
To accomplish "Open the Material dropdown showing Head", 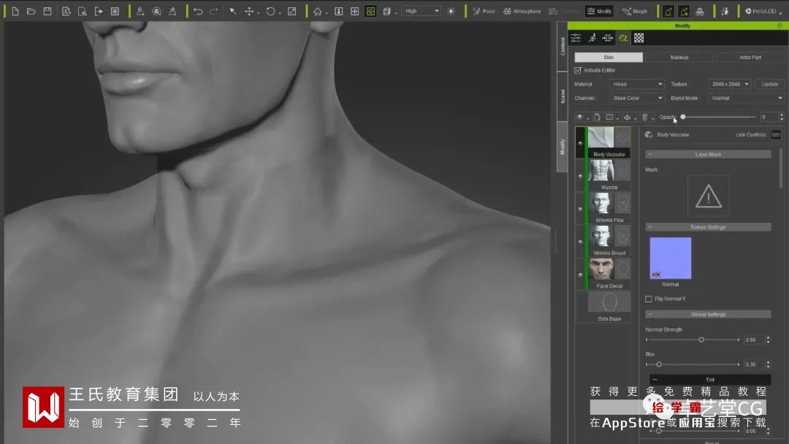I will point(637,84).
